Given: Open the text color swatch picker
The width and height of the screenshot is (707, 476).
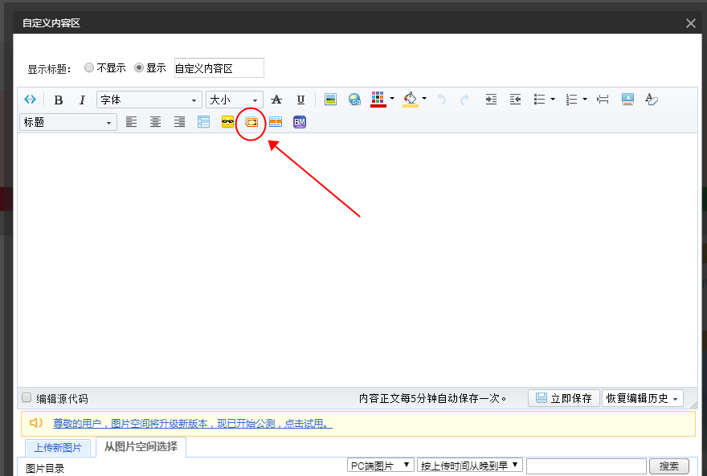Looking at the screenshot, I should 378,100.
